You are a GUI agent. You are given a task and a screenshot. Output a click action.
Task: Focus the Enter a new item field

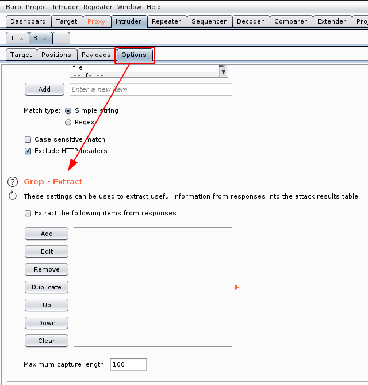pos(151,89)
